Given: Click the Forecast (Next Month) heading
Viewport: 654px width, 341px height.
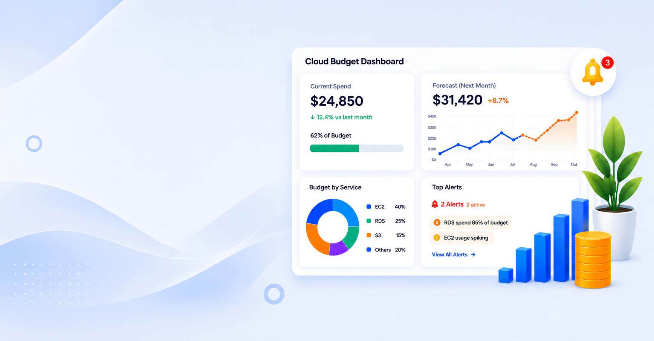Looking at the screenshot, I should coord(464,85).
